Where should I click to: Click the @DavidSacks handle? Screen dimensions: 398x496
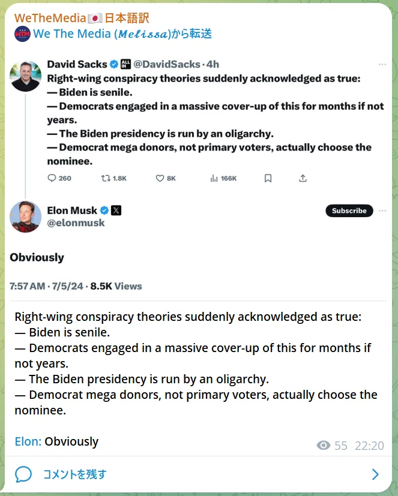(x=167, y=64)
